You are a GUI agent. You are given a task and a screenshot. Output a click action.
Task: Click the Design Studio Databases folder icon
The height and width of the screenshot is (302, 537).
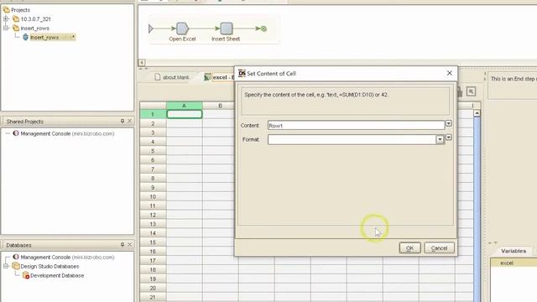click(x=16, y=266)
